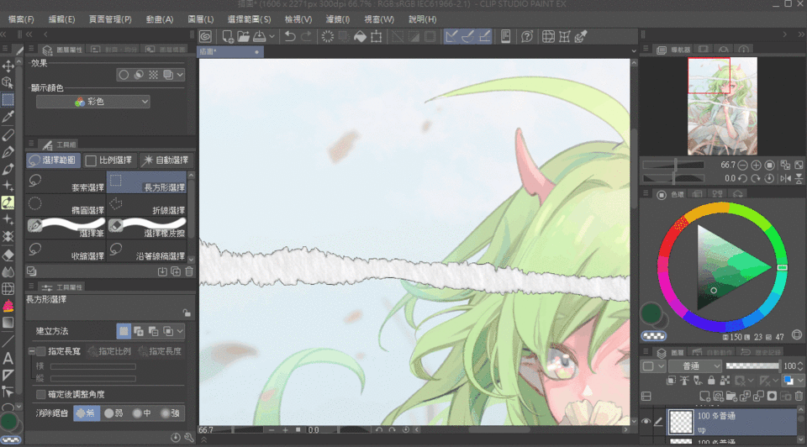
Task: Click the Clip Studio swirl icon
Action: click(205, 36)
